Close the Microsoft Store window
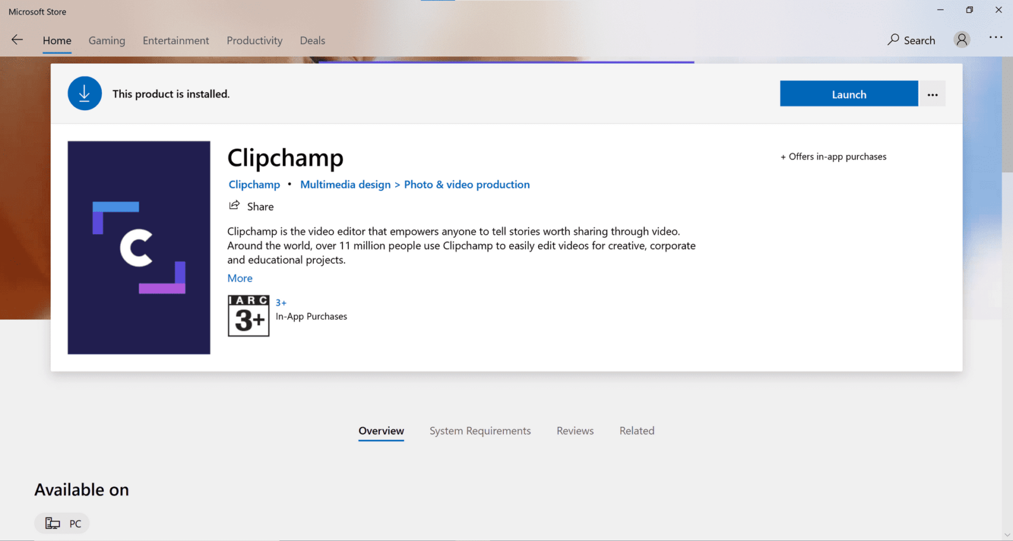 tap(998, 10)
